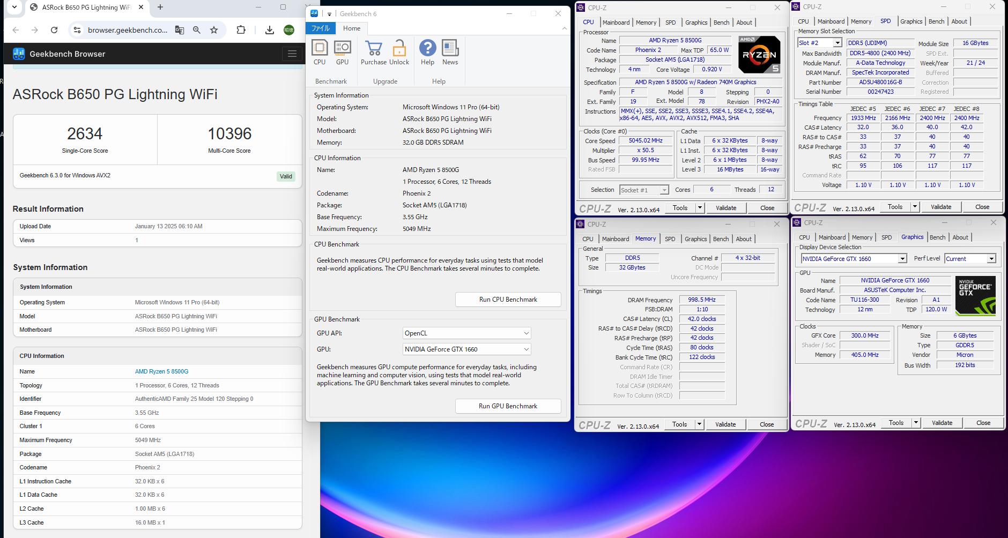1008x538 pixels.
Task: Select the ファイル tab in Geekbench 6
Action: click(321, 28)
